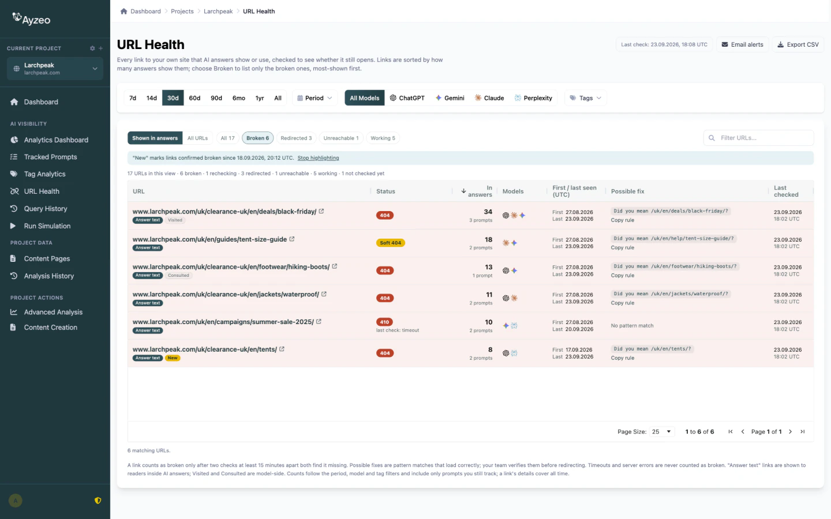Go to first page icon
Image resolution: width=831 pixels, height=519 pixels.
[x=731, y=431]
